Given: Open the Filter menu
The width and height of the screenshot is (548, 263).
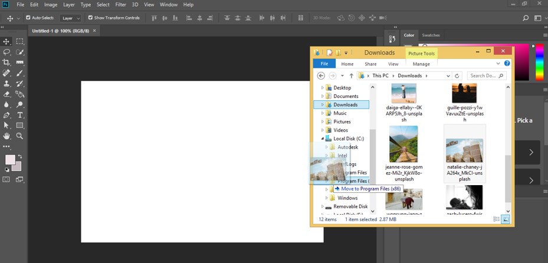Looking at the screenshot, I should [x=120, y=5].
